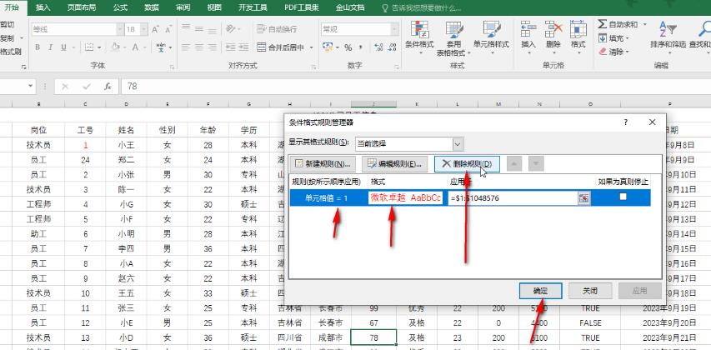Viewport: 711px width, 350px height.
Task: Open the 显示其格式规则 dropdown
Action: [x=458, y=143]
